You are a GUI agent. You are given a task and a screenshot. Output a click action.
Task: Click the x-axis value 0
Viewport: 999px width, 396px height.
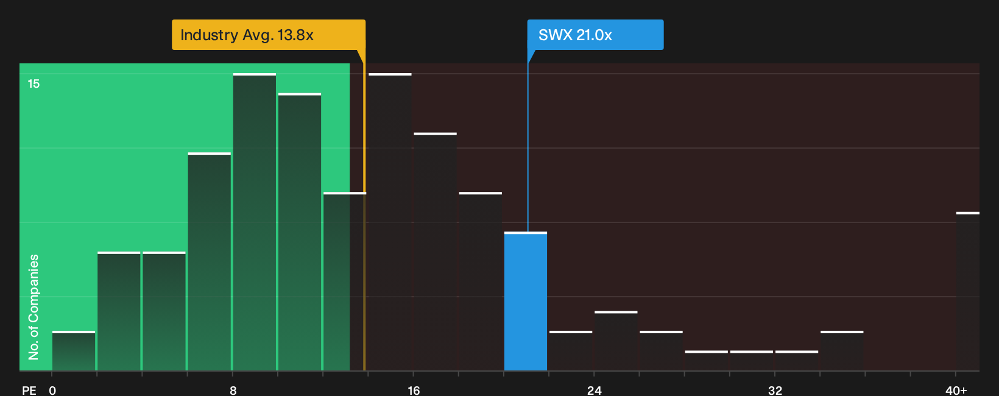pyautogui.click(x=52, y=390)
